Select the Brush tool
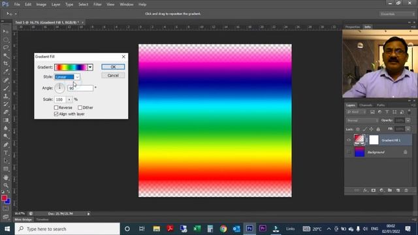 tap(6, 88)
